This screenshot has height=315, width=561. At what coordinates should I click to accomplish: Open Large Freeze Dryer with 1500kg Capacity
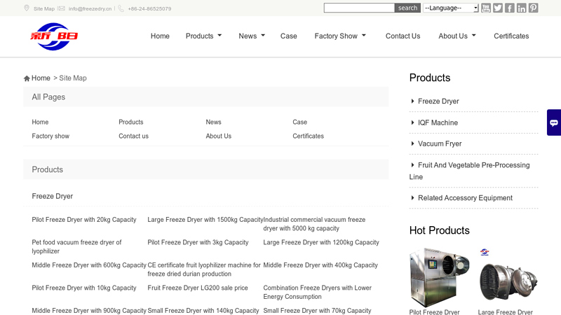coord(205,220)
